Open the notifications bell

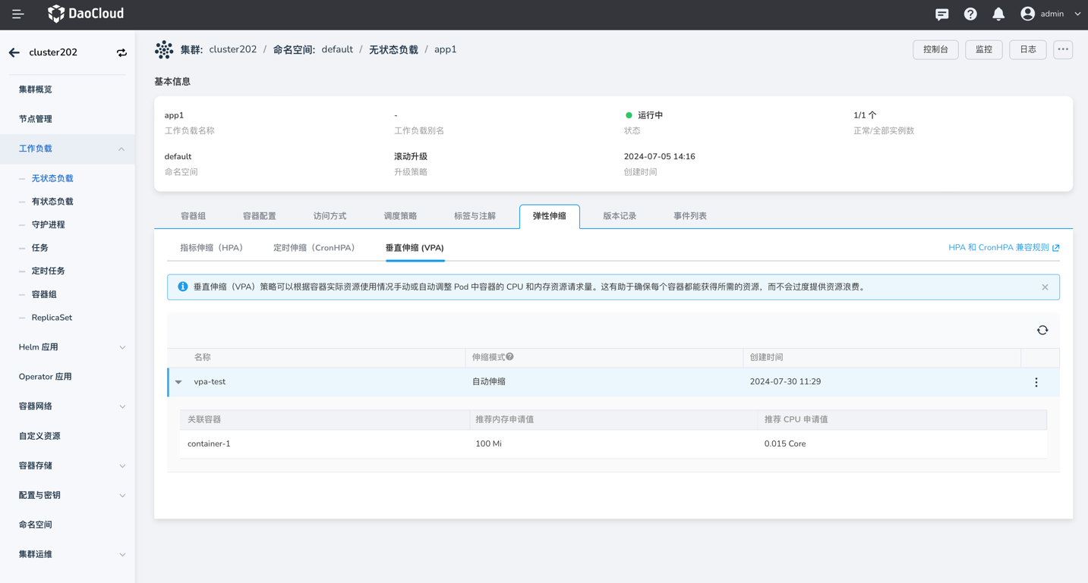click(998, 14)
